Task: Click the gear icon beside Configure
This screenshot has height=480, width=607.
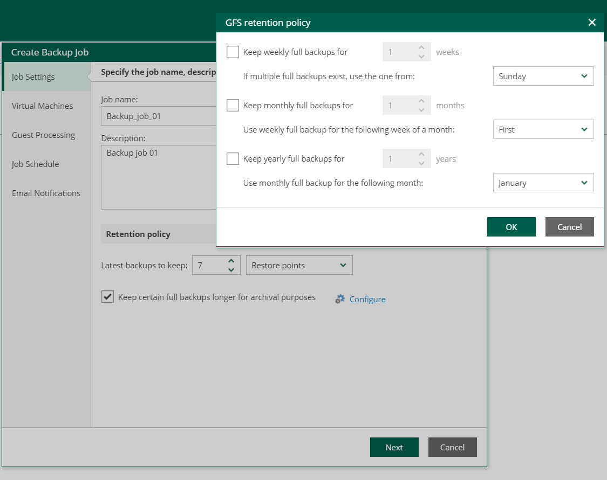Action: [x=339, y=299]
